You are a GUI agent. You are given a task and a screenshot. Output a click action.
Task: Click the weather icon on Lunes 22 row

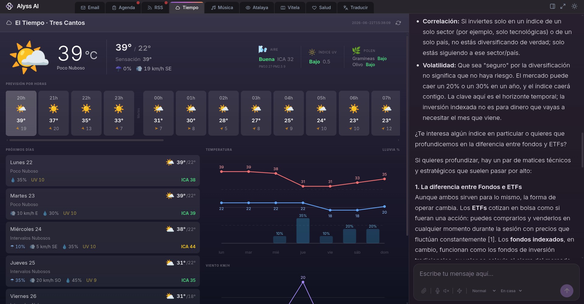click(170, 162)
